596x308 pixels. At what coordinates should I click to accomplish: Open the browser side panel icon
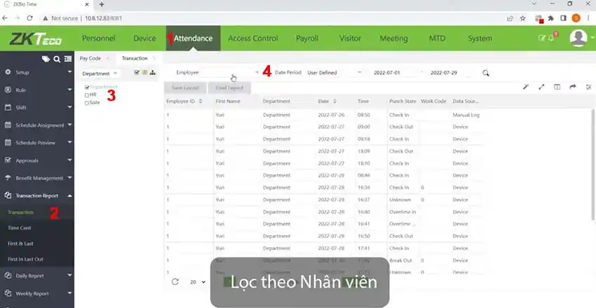click(x=563, y=17)
